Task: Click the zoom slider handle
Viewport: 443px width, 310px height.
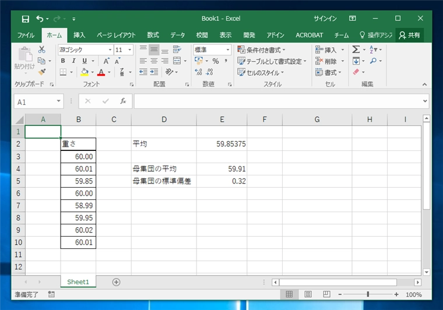Action: pos(368,294)
